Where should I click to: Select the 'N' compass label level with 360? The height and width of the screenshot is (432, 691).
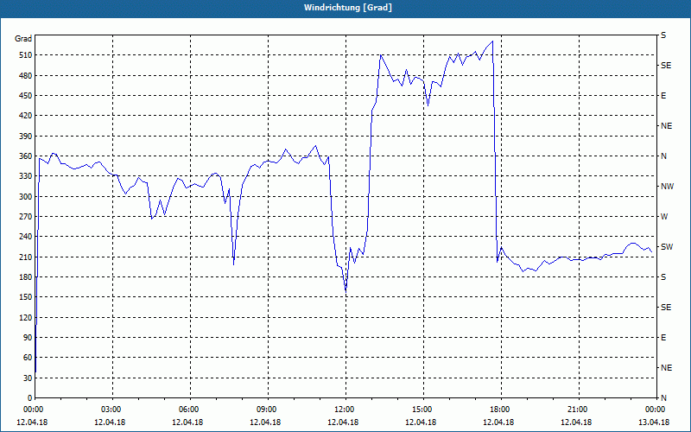tap(663, 156)
